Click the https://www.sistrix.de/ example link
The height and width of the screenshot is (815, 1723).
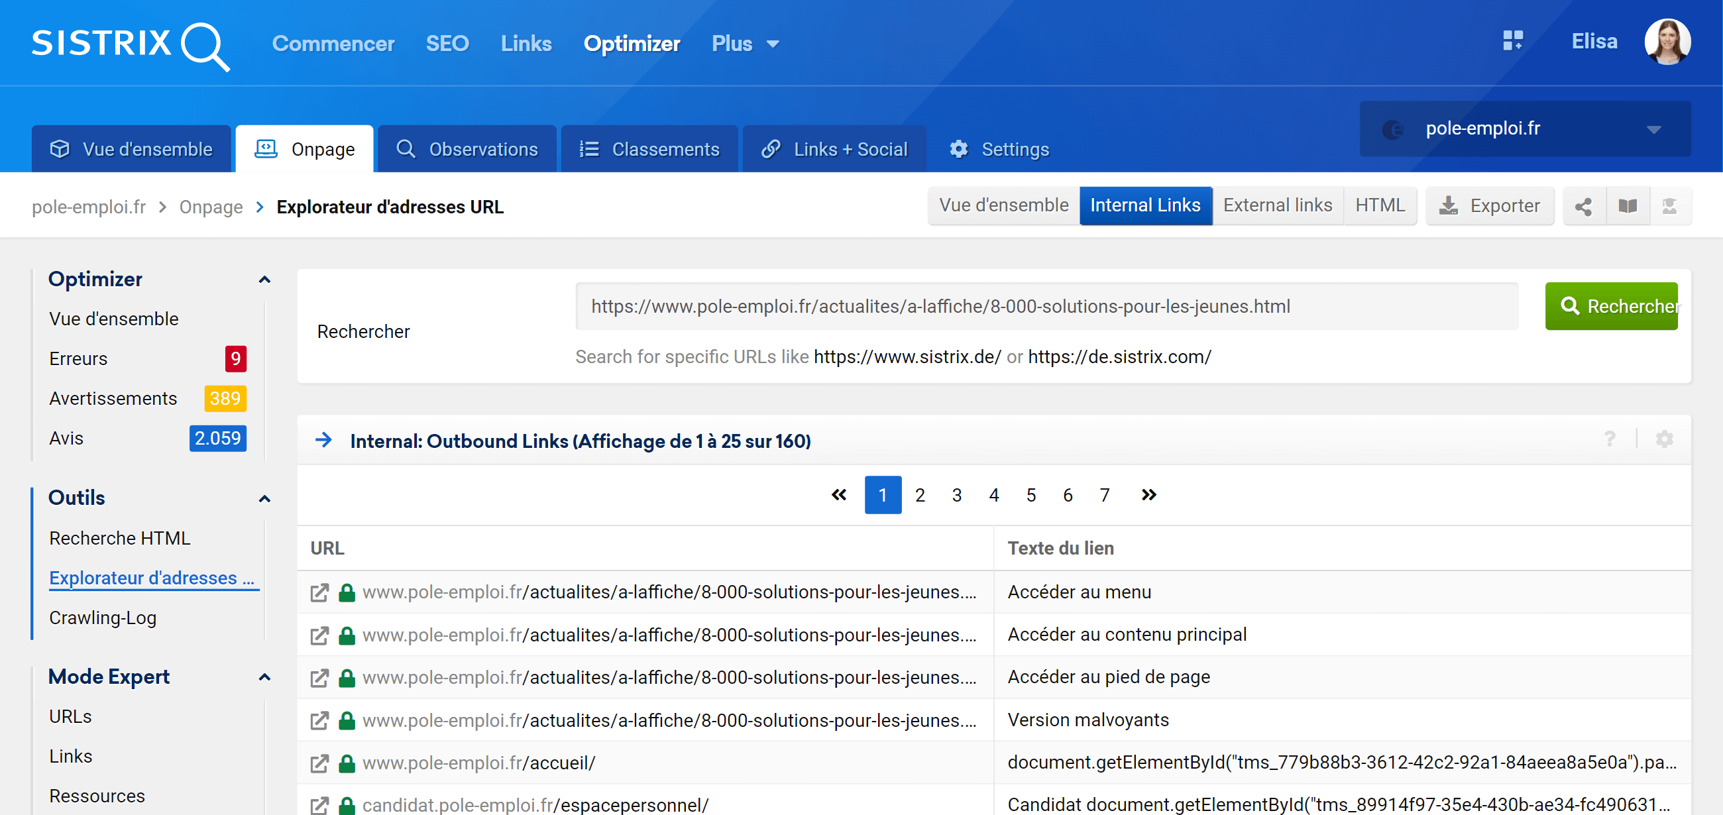click(907, 357)
